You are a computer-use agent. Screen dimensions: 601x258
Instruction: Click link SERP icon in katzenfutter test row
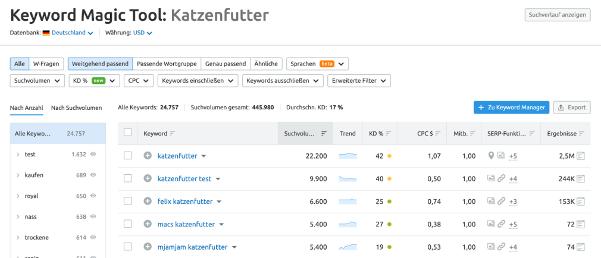(501, 178)
